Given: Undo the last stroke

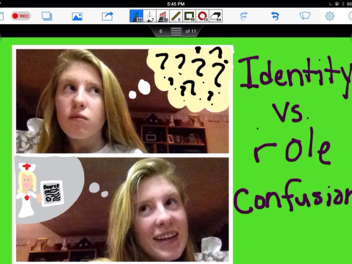Looking at the screenshot, I should coord(275,16).
